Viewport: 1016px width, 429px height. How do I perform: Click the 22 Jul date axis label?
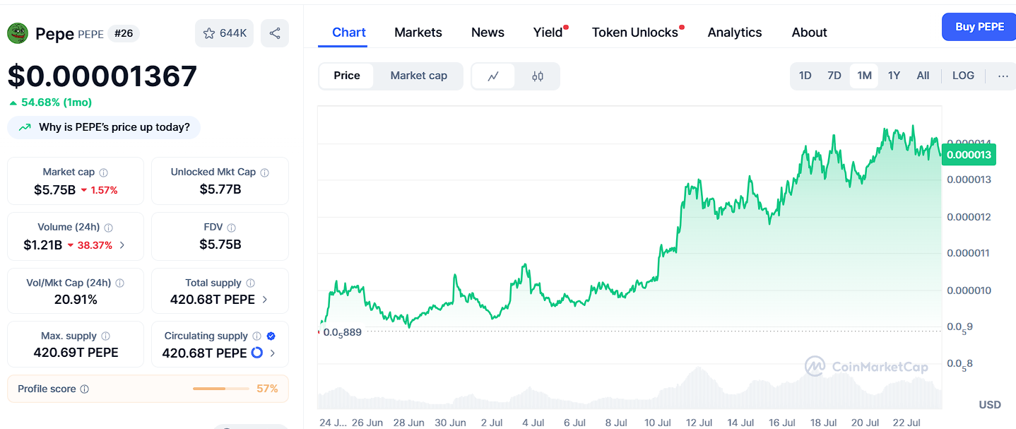click(x=906, y=423)
